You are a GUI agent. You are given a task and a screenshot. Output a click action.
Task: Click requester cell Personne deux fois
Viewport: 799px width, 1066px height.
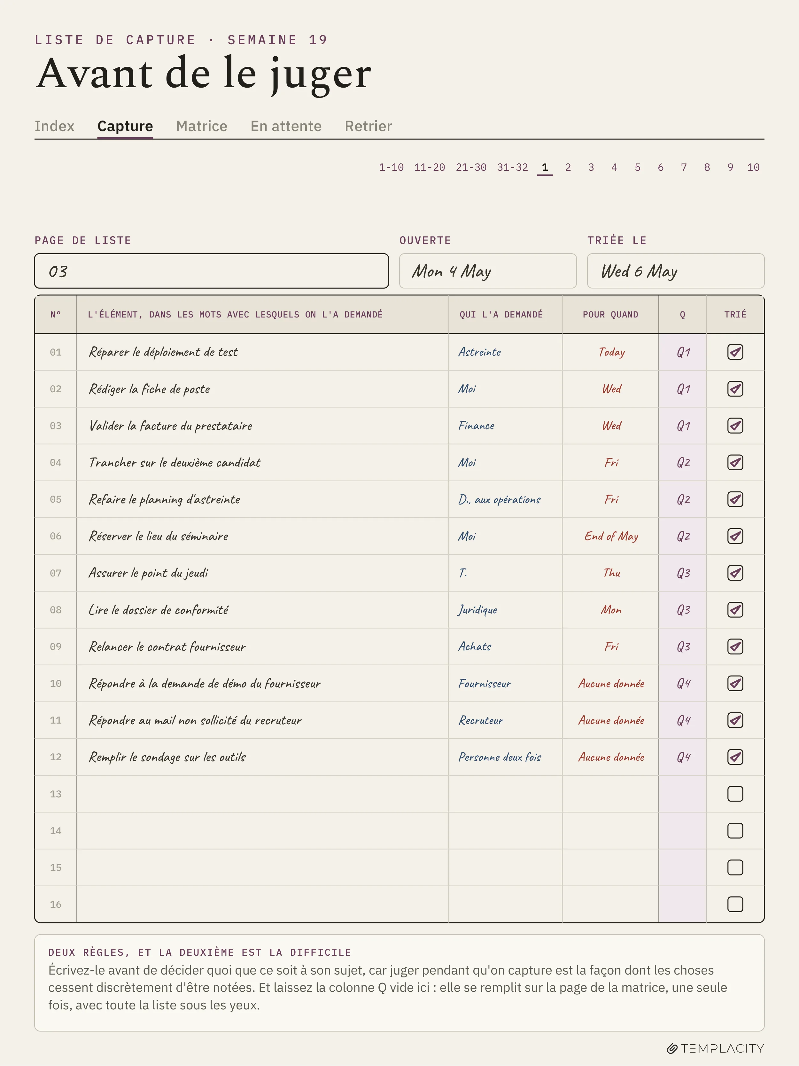point(505,757)
